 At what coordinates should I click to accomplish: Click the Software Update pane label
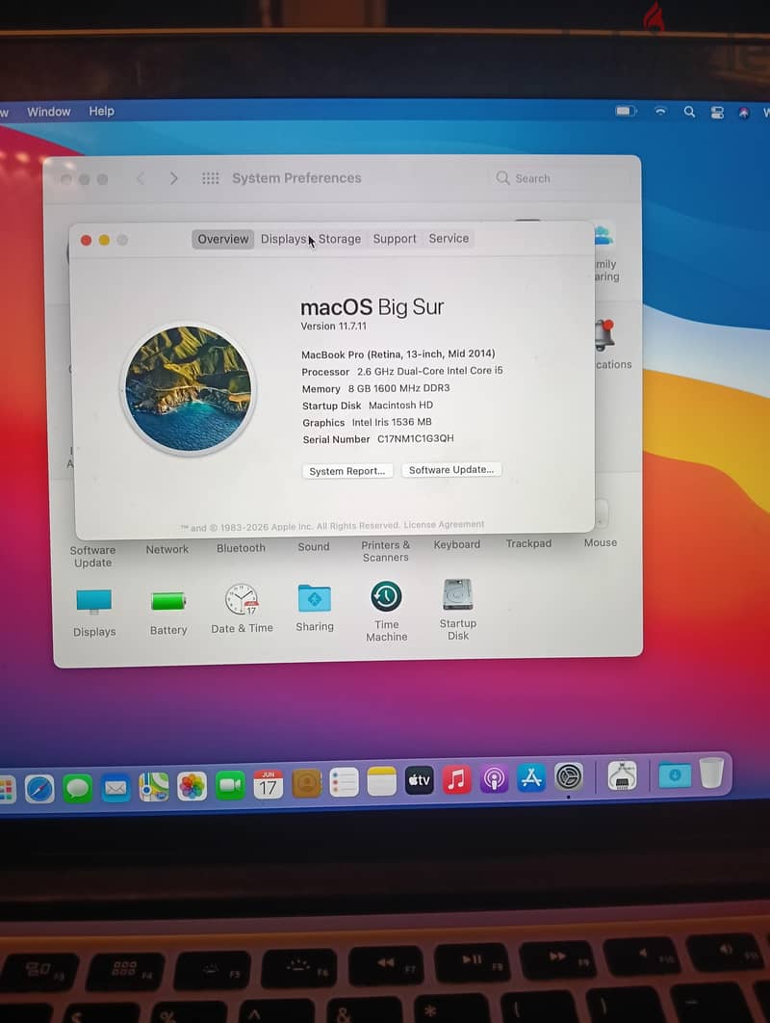pyautogui.click(x=92, y=557)
